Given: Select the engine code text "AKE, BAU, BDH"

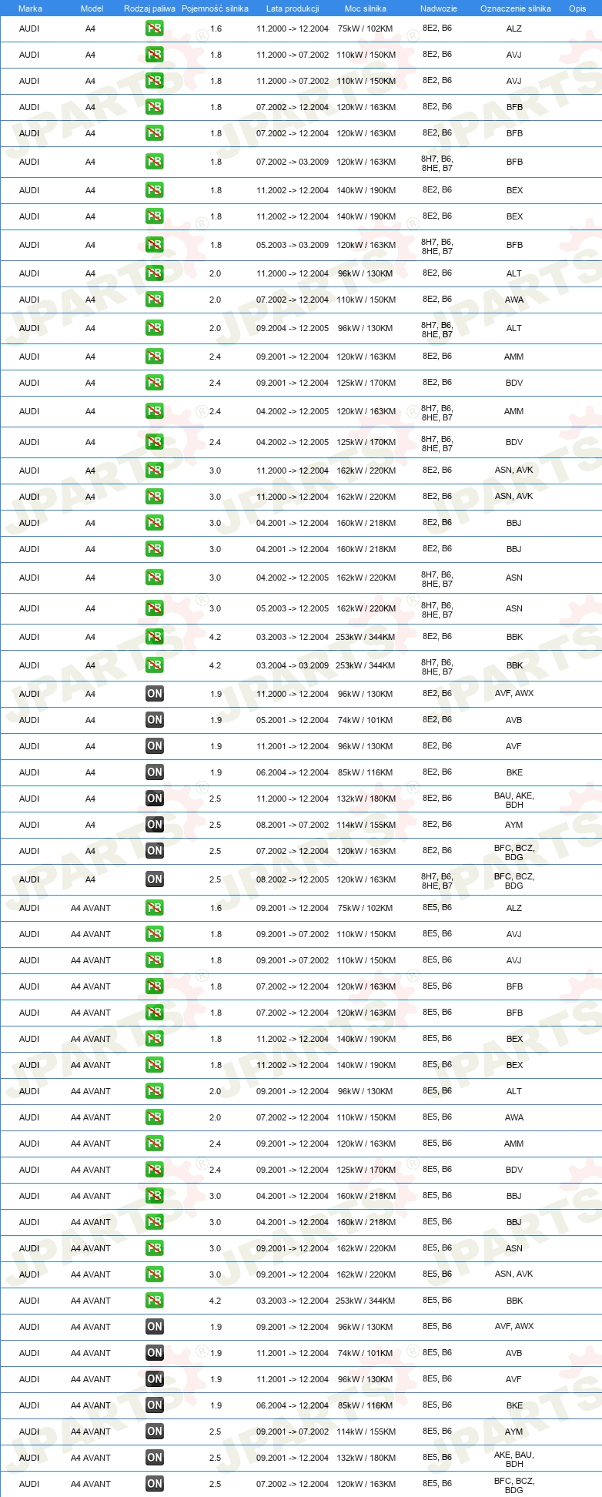Looking at the screenshot, I should click(x=514, y=1459).
